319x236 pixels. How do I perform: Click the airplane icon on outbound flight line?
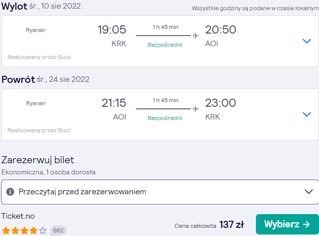point(196,36)
